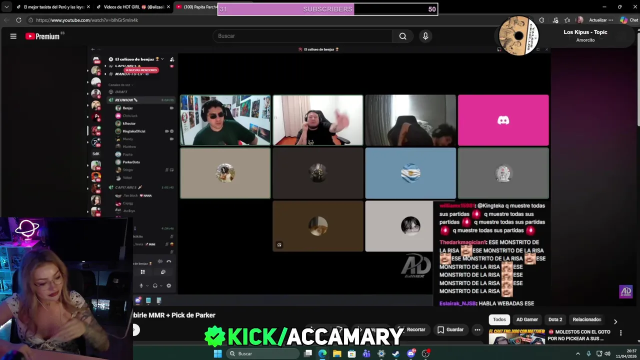
Task: Switch to Videos de HOT GIRL tab
Action: click(x=133, y=7)
